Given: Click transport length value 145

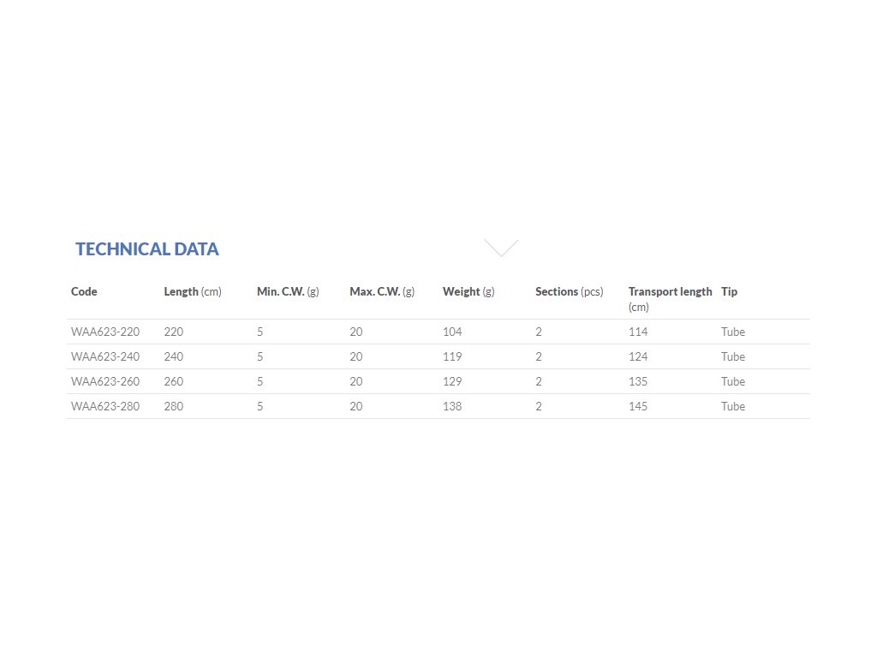Looking at the screenshot, I should click(x=638, y=406).
